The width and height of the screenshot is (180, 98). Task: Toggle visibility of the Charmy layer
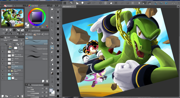[3, 63]
